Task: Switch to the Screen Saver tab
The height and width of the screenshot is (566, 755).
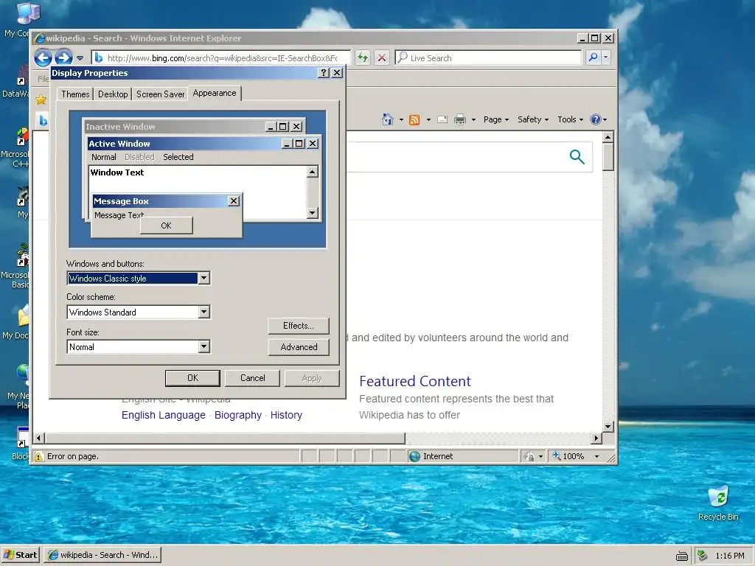Action: (160, 94)
